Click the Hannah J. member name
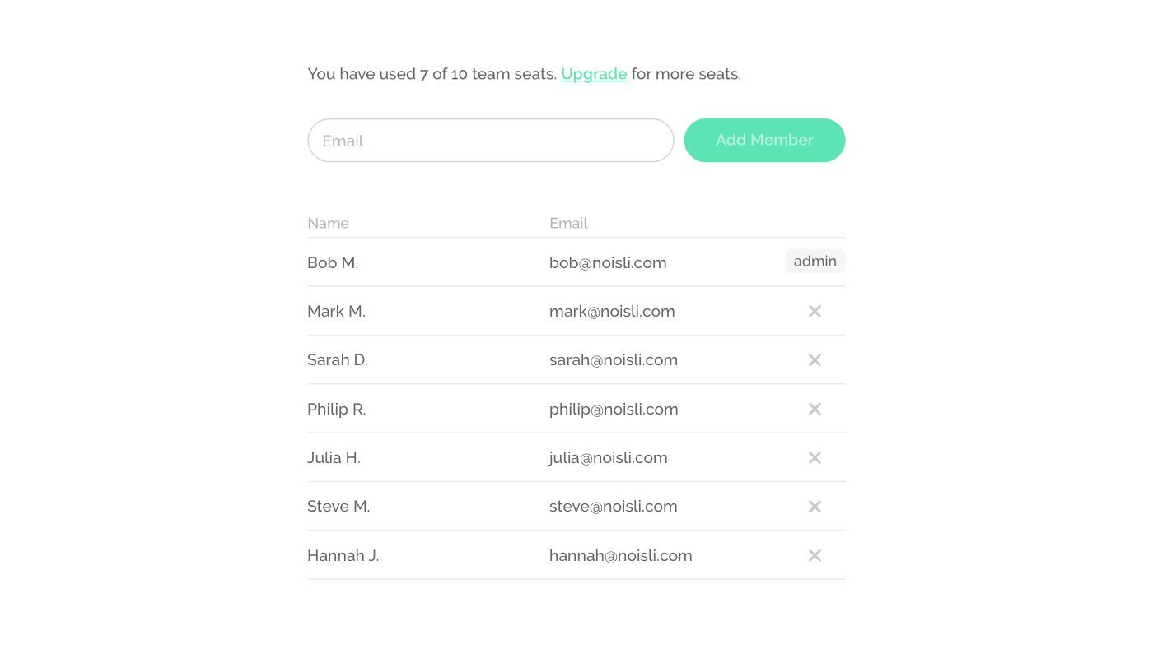Image resolution: width=1153 pixels, height=658 pixels. 343,555
